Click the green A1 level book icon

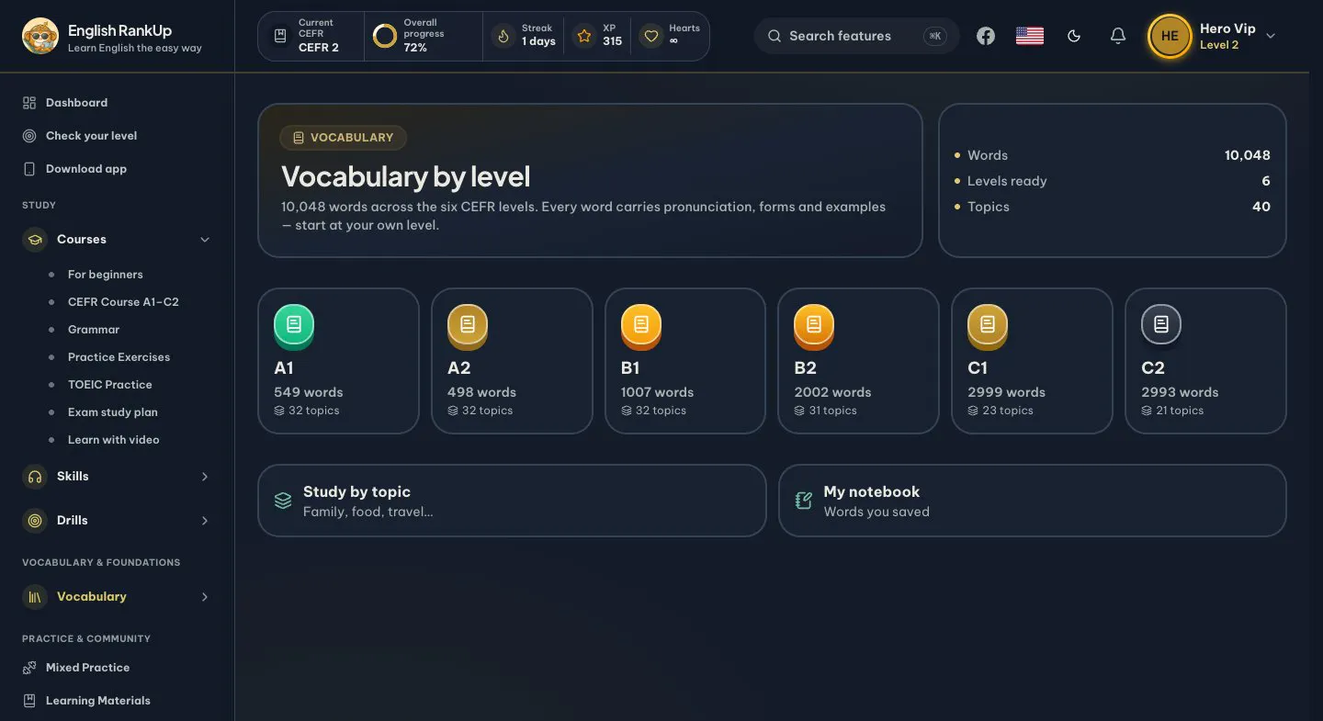pos(294,325)
